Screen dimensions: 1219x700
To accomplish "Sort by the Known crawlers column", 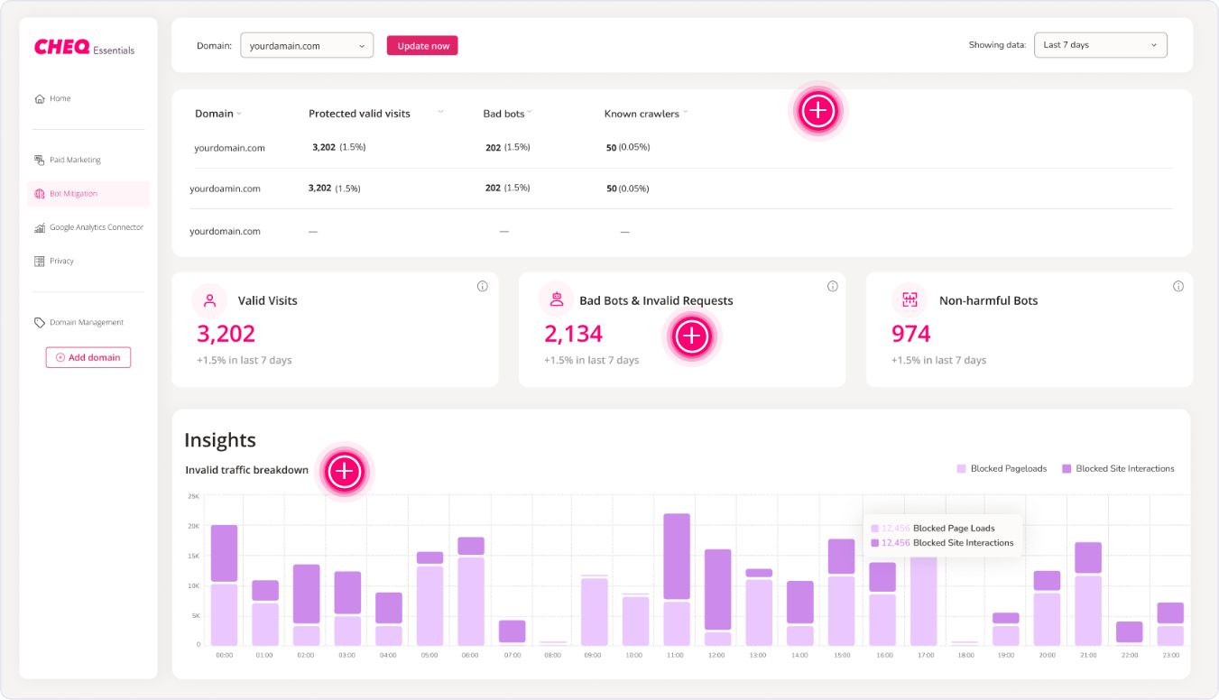I will click(687, 112).
